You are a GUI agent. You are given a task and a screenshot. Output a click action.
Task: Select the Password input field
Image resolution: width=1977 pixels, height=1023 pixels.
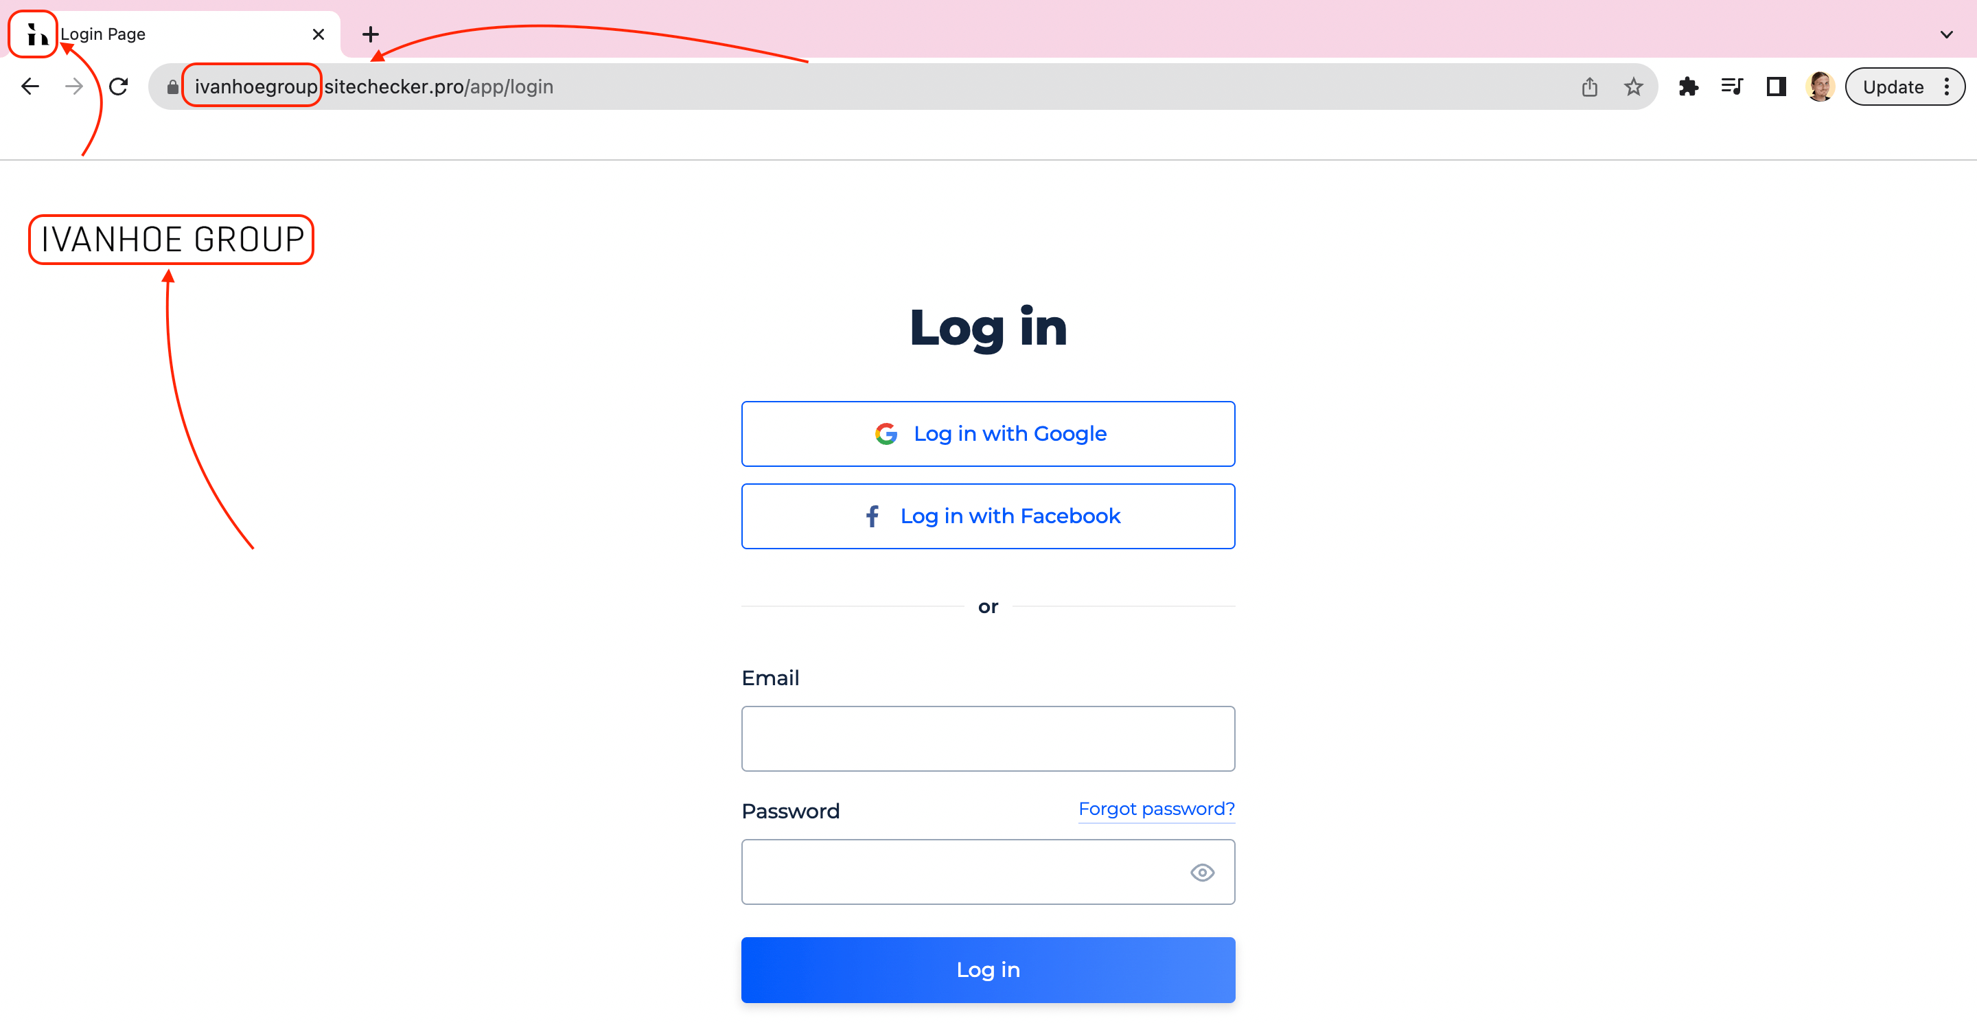point(987,872)
